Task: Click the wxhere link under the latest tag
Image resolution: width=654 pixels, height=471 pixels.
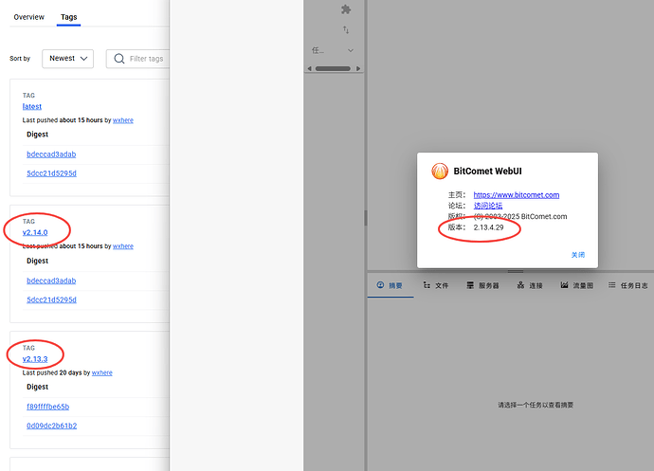Action: click(x=123, y=120)
